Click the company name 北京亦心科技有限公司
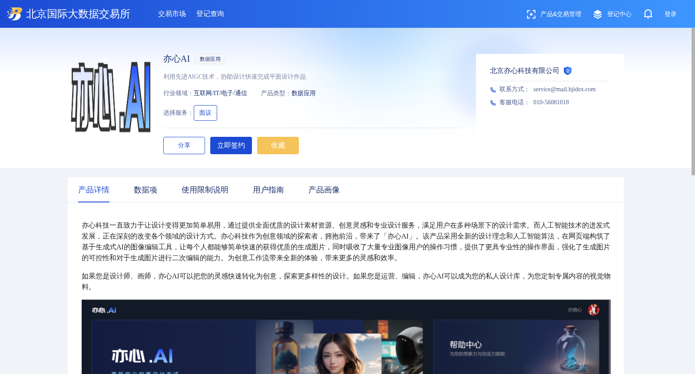Screen dimensions: 695x374 point(525,71)
